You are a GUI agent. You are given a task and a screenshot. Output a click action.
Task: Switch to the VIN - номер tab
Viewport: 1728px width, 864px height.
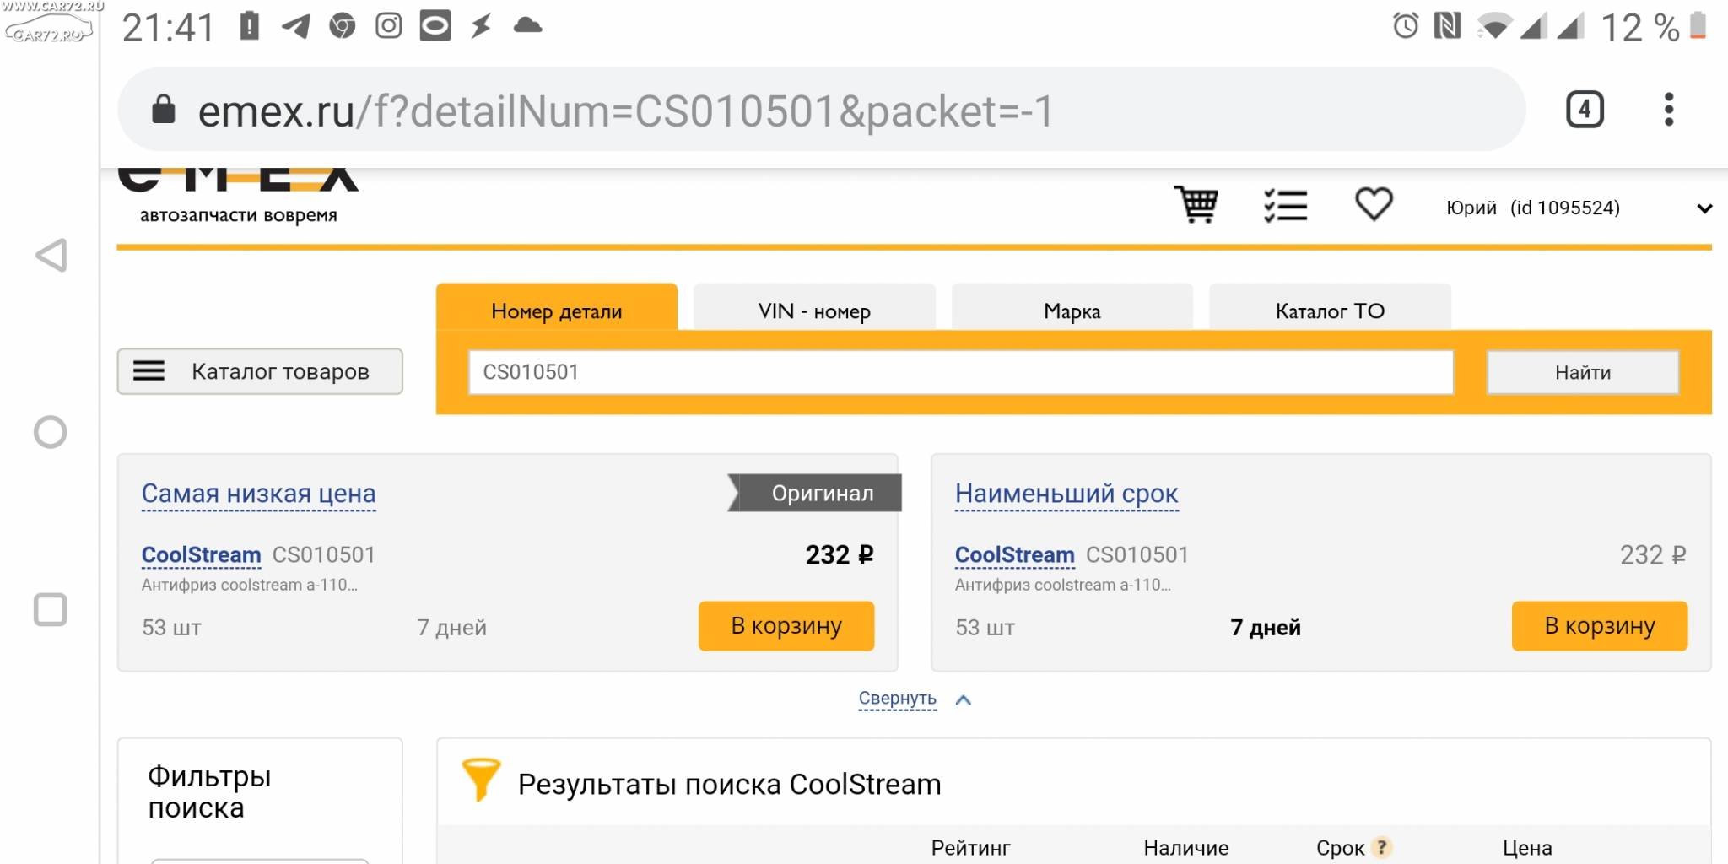point(814,309)
